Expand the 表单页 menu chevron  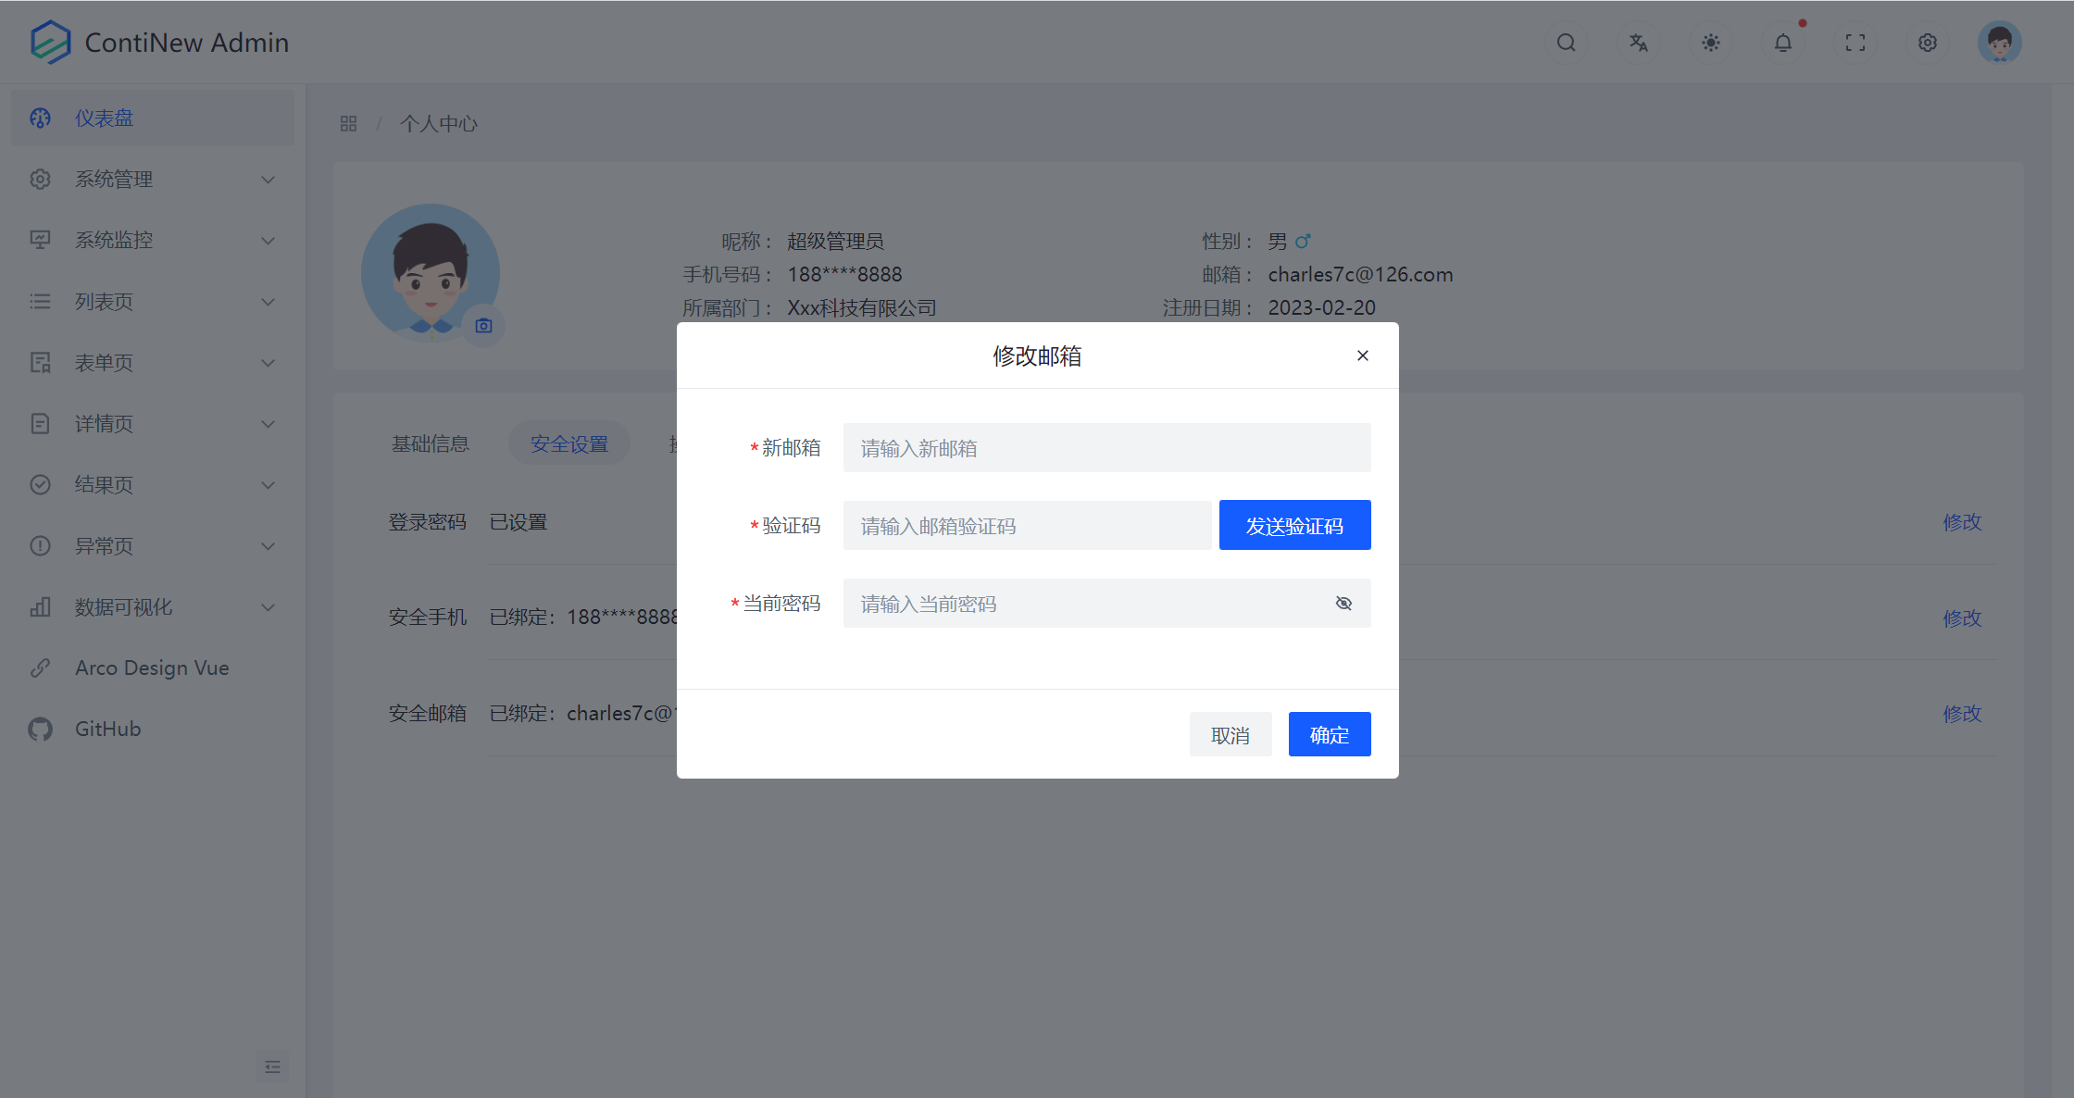[268, 362]
